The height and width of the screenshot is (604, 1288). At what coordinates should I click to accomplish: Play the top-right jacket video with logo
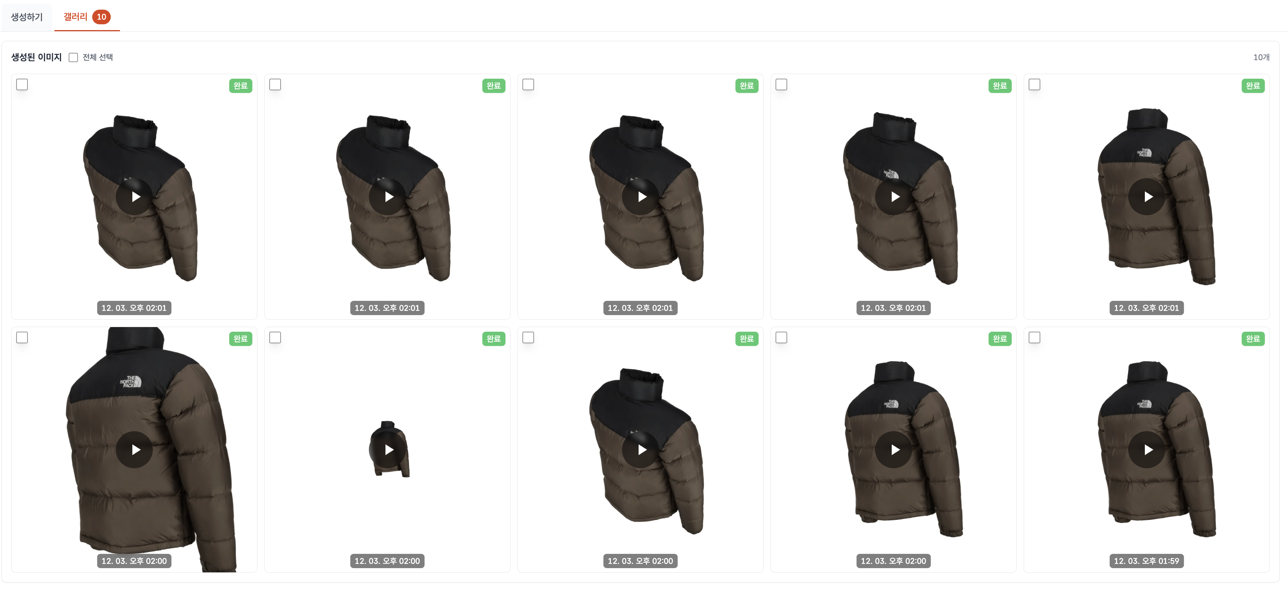click(1146, 197)
